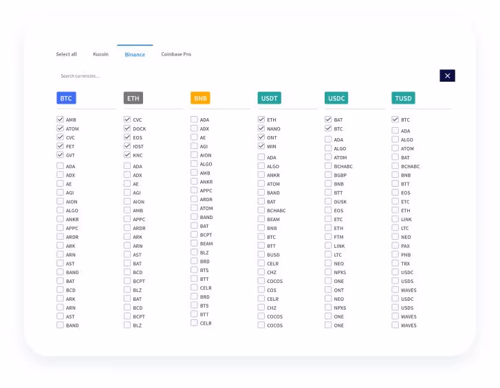
Task: Check AGI in the BNB column
Action: coord(194,146)
